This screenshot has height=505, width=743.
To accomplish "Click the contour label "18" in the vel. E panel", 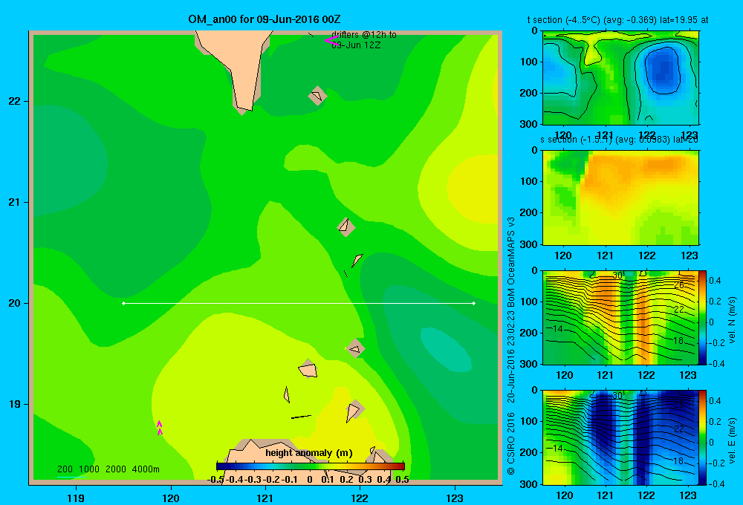I will (x=678, y=461).
